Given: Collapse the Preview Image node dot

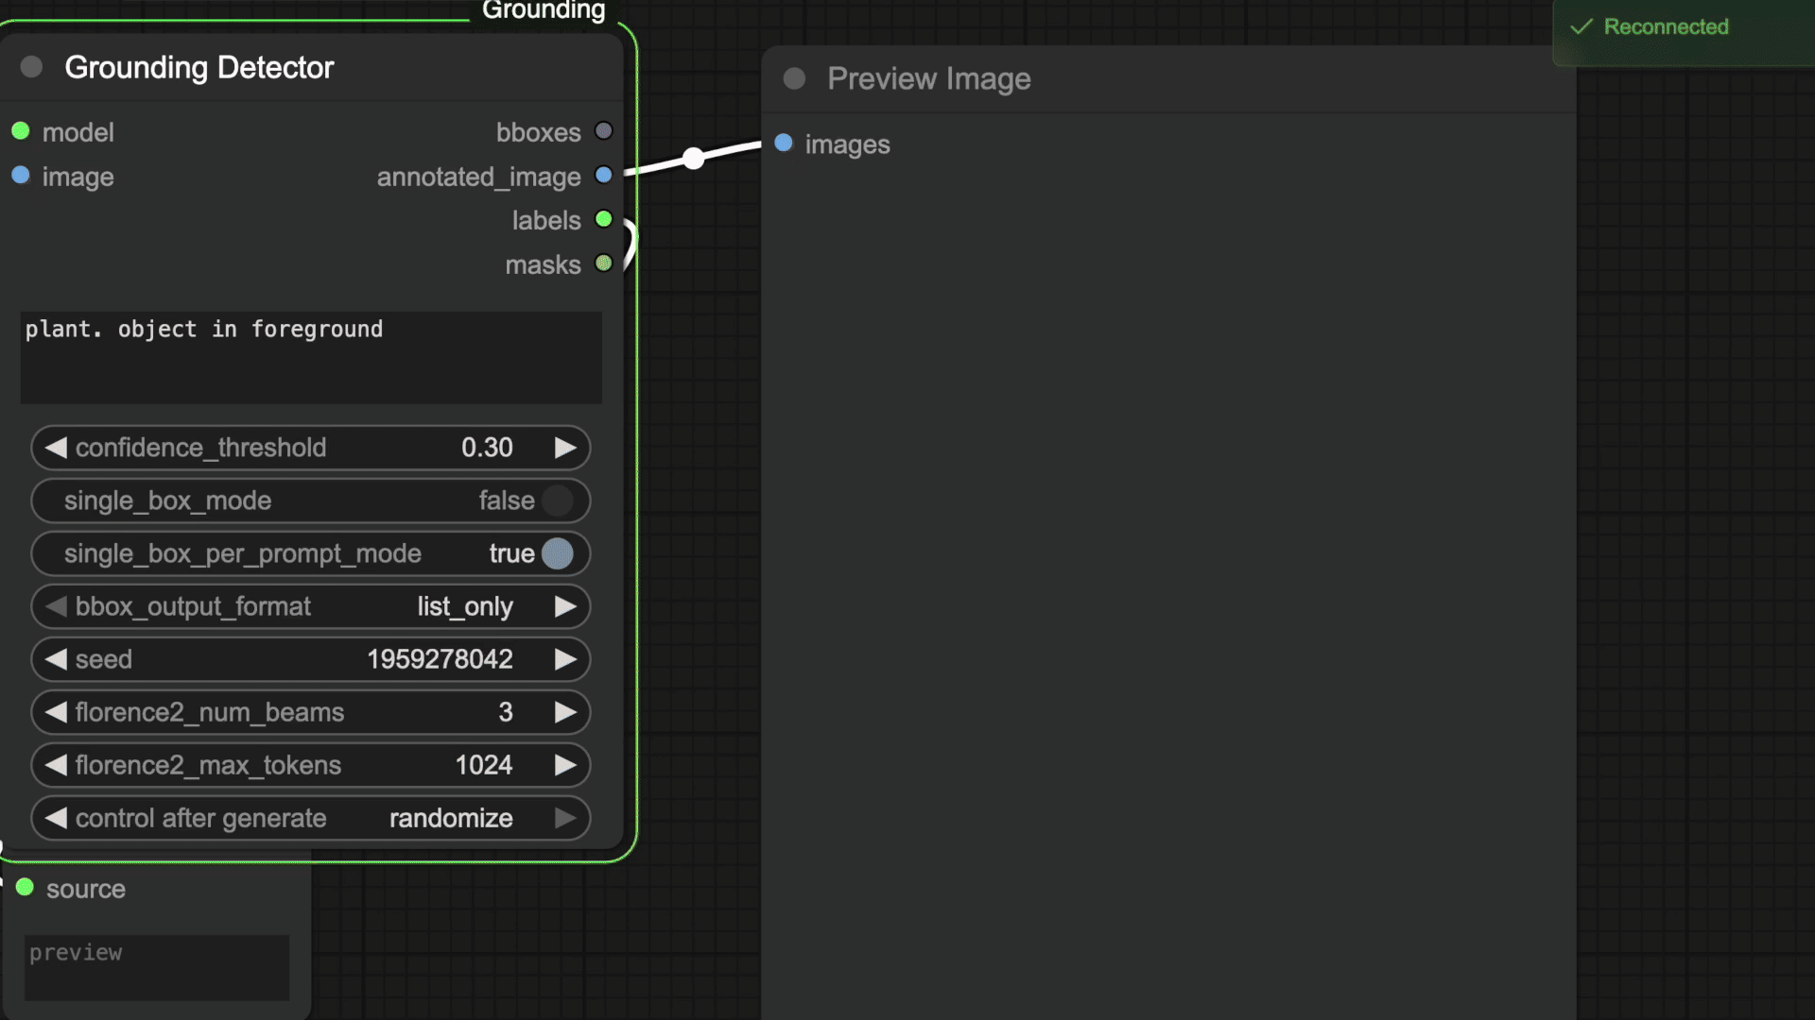Looking at the screenshot, I should pos(794,78).
